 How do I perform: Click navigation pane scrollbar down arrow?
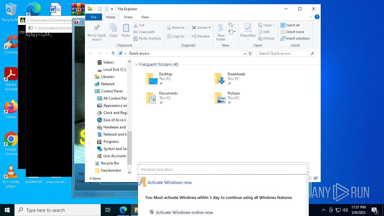click(130, 172)
